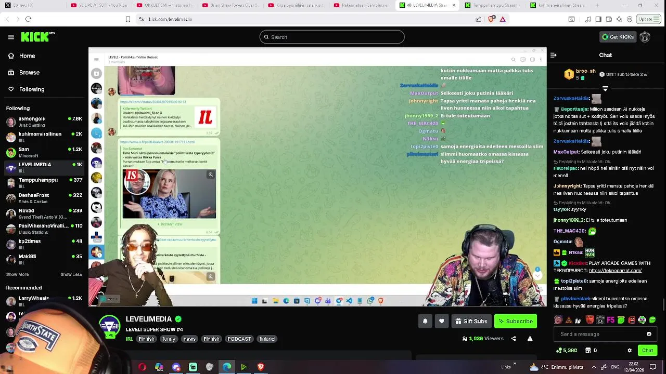Share the stream via share icon

point(513,339)
